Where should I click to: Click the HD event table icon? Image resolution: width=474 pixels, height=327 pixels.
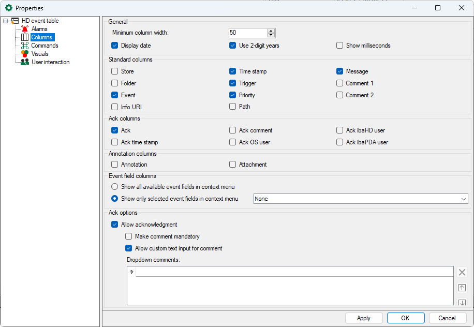[x=15, y=21]
